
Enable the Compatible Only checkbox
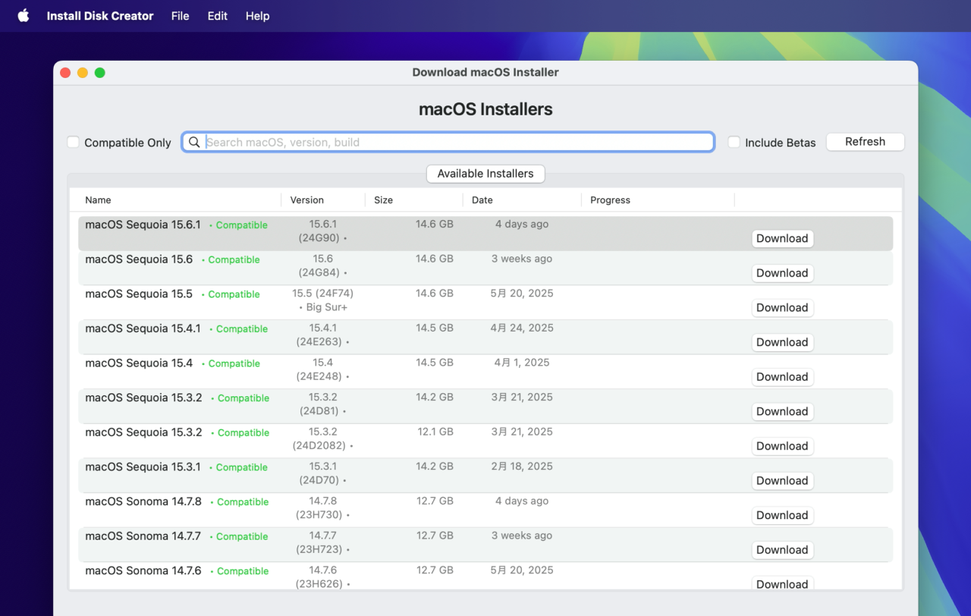(x=73, y=142)
